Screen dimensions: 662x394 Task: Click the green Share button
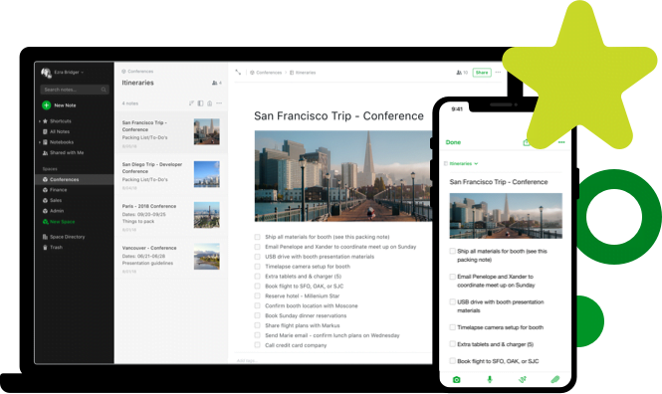(482, 73)
